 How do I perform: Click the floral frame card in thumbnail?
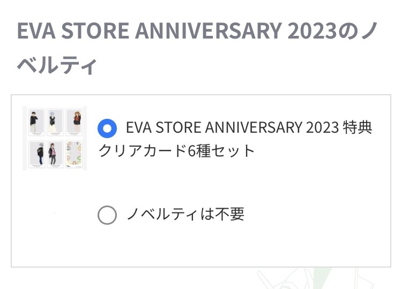(x=74, y=154)
